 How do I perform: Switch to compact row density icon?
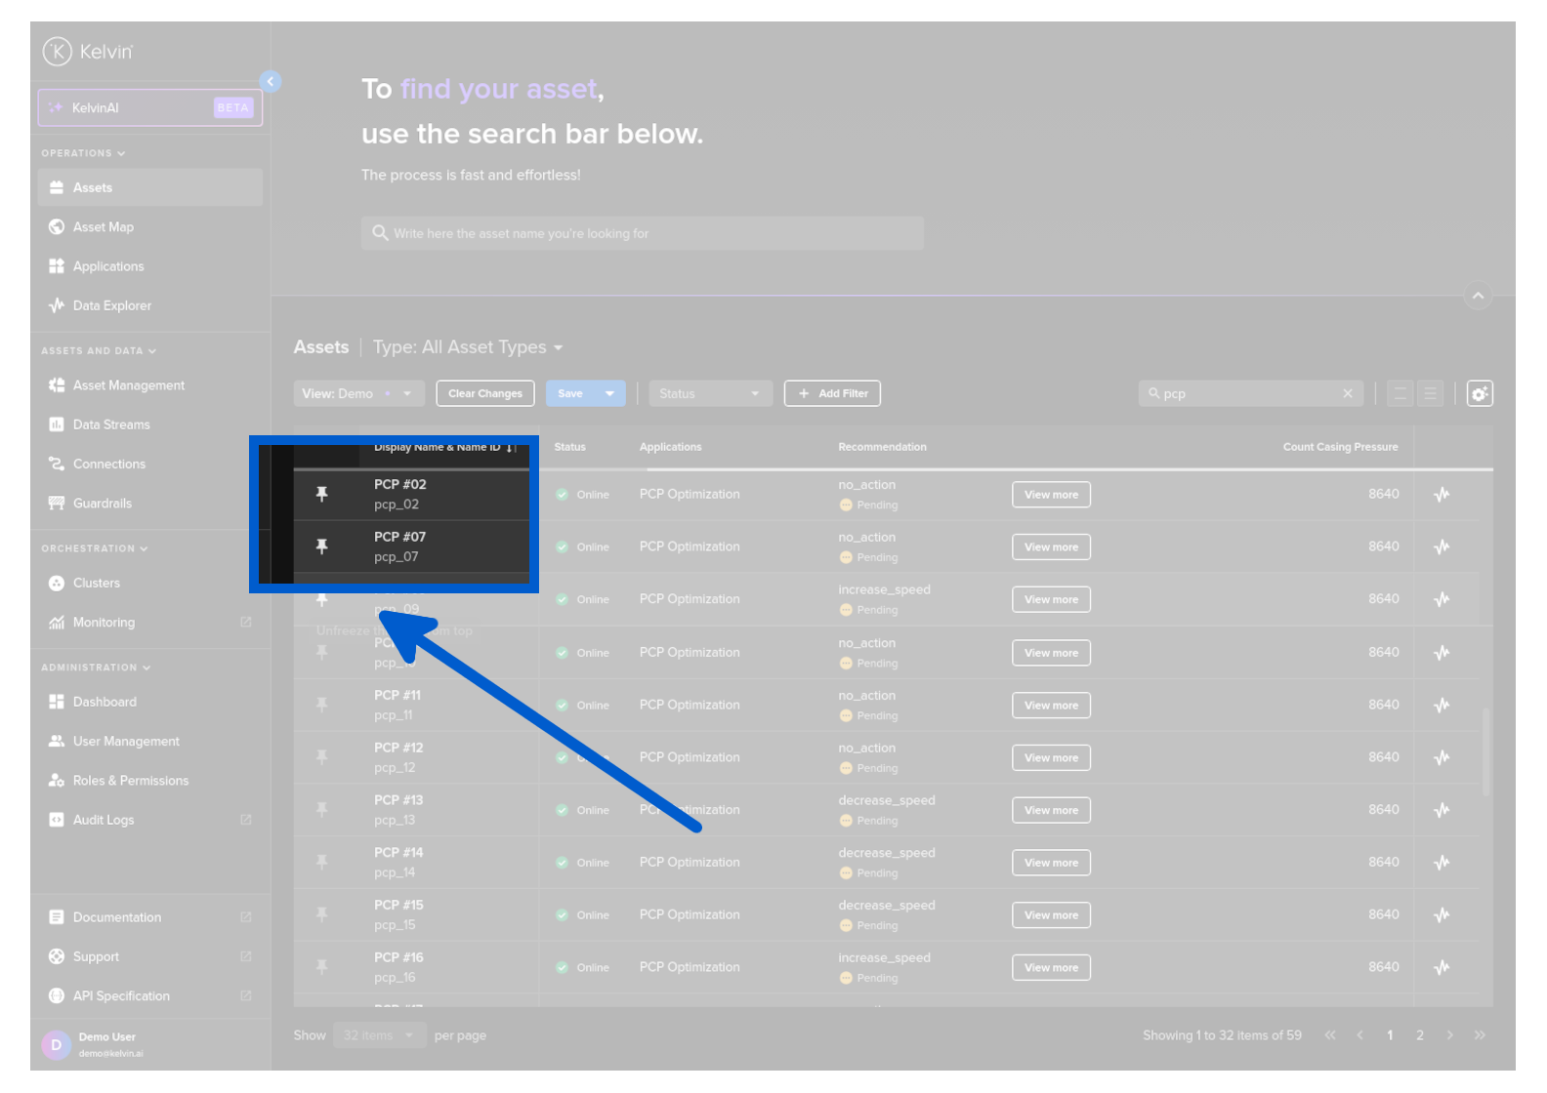pos(1430,393)
